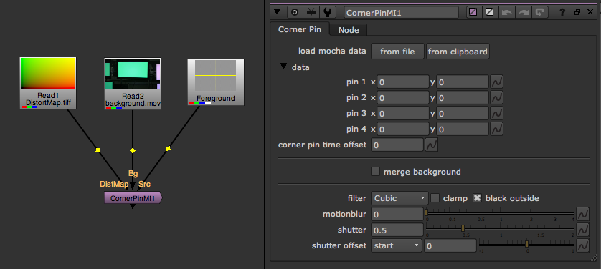The height and width of the screenshot is (269, 601).
Task: Click the wrench icon in panel header
Action: pos(327,12)
